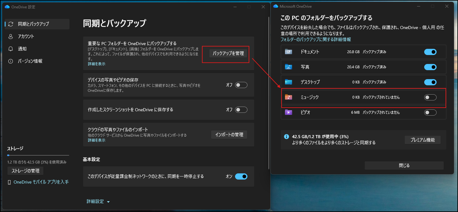Click バックアップを管理 button
Viewport: 458px width, 212px height.
point(228,53)
